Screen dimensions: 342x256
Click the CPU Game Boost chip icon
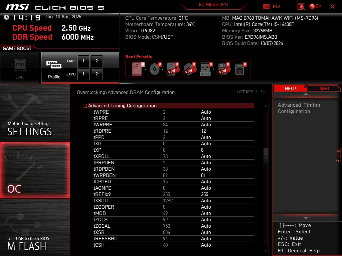coord(20,65)
